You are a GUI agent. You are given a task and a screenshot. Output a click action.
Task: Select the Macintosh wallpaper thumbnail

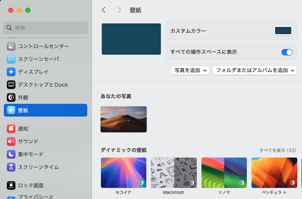click(174, 173)
